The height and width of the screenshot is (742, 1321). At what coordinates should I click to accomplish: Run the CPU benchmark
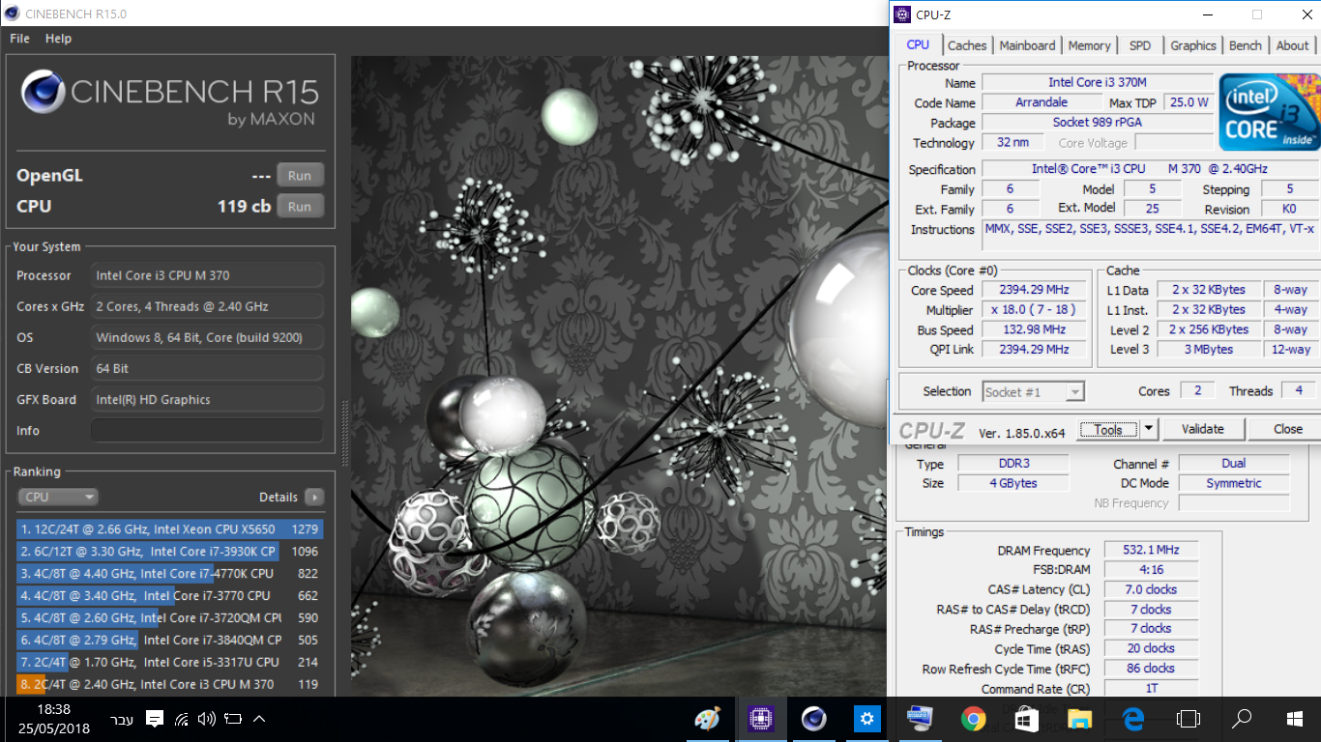[x=300, y=206]
